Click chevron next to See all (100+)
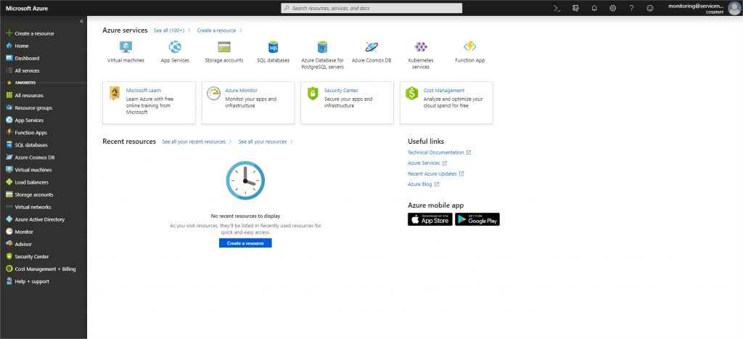This screenshot has width=743, height=339. (189, 30)
